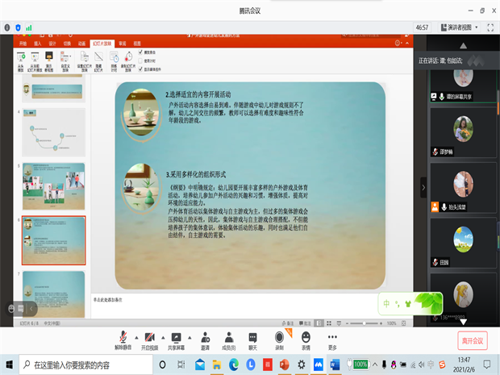Viewport: 500px width, 375px height.
Task: Click the more options (更多) icon
Action: click(x=332, y=337)
